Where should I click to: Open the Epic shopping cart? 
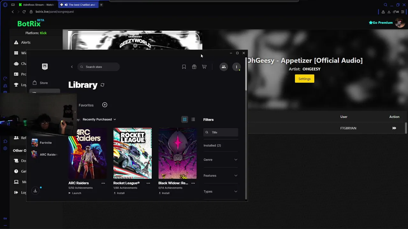click(x=204, y=67)
